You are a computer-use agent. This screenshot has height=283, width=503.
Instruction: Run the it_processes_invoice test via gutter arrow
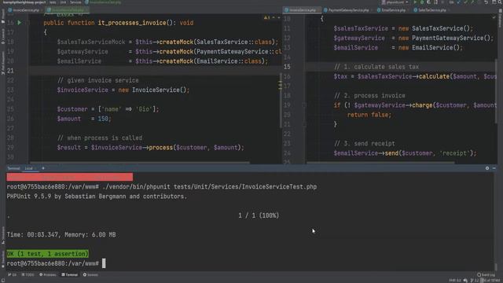pyautogui.click(x=19, y=23)
